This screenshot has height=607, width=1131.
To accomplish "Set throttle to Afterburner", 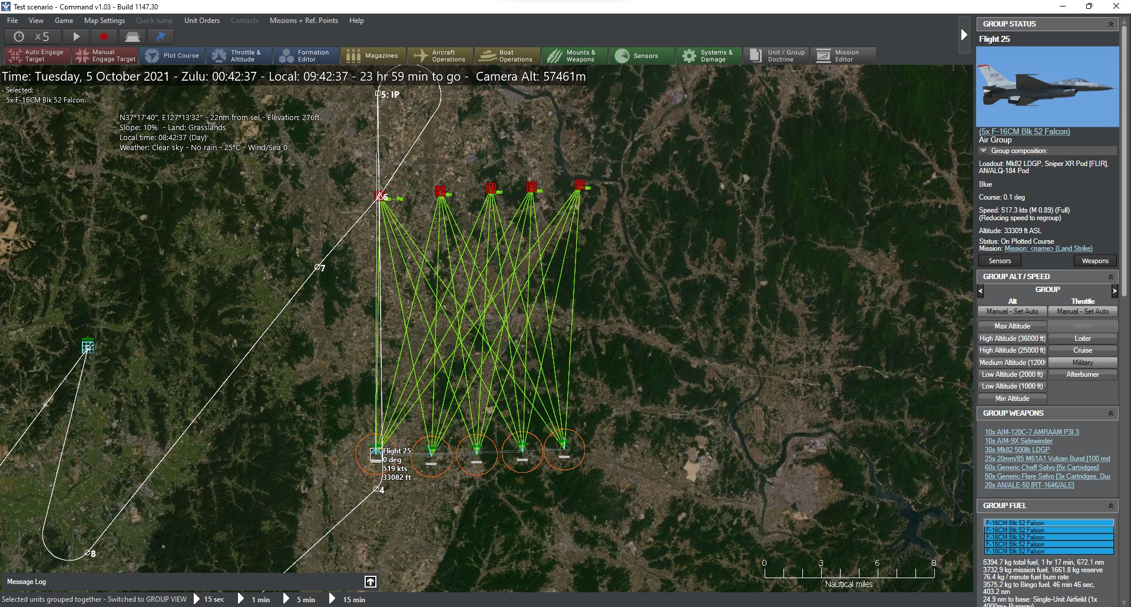I will tap(1083, 374).
